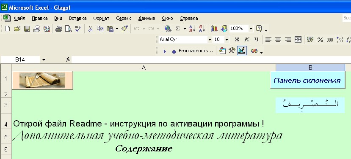
Task: Click the AutoSum sigma icon
Action: pyautogui.click(x=177, y=29)
